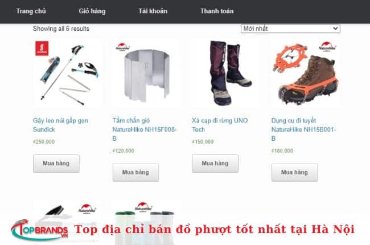The height and width of the screenshot is (245, 370).
Task: Open the snow crampon boot product image
Action: (x=306, y=73)
